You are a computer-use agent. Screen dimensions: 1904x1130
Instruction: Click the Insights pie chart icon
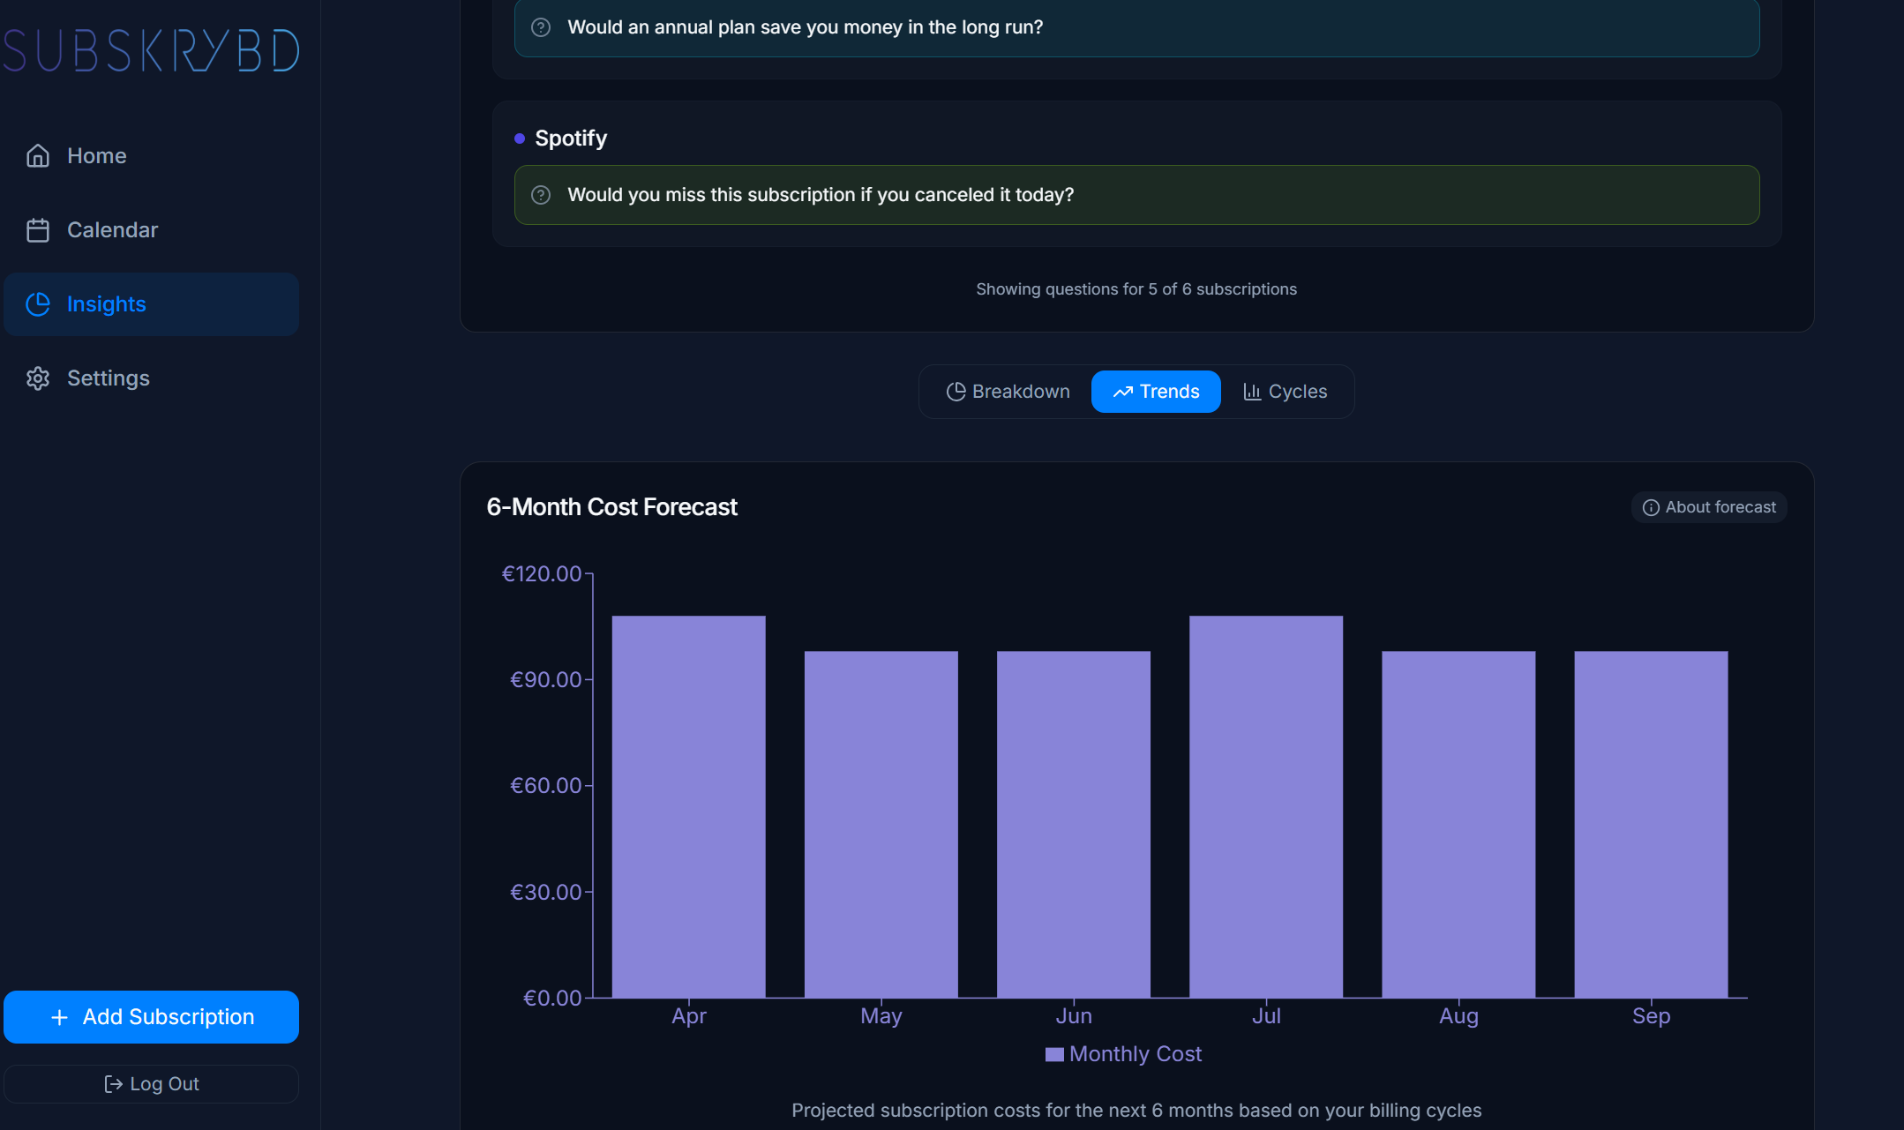(38, 304)
